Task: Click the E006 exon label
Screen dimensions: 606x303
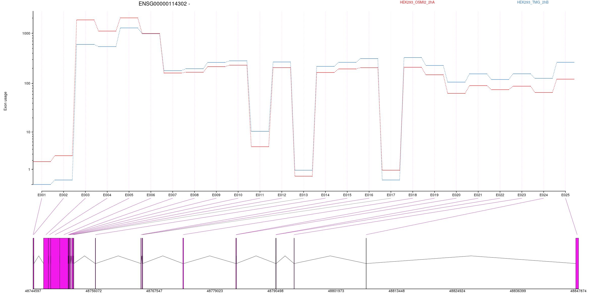Action: click(151, 195)
